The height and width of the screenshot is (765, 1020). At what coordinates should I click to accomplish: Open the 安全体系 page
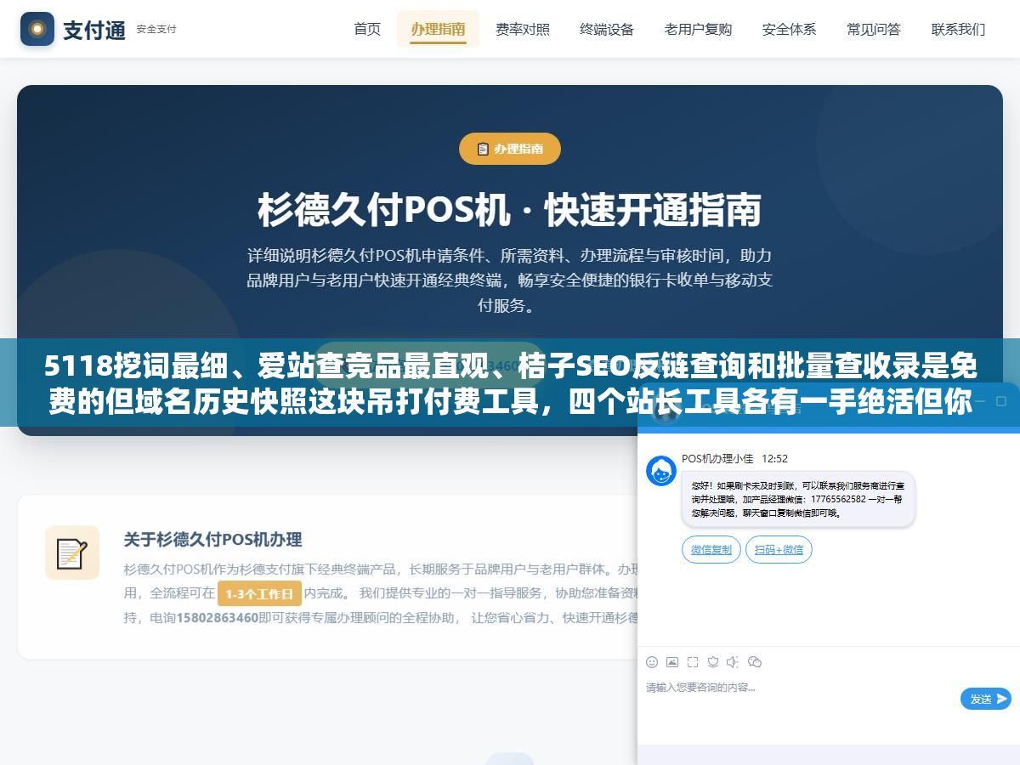click(x=789, y=29)
